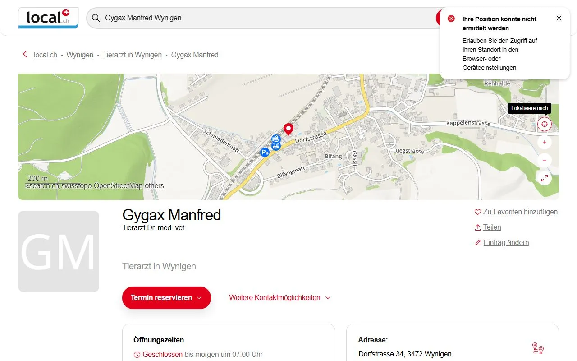This screenshot has width=577, height=361.
Task: Open the Termin reservieren dropdown
Action: [166, 298]
